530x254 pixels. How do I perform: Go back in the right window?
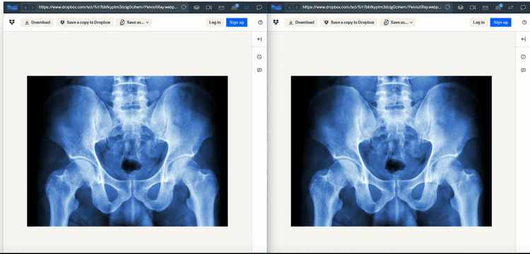290,7
